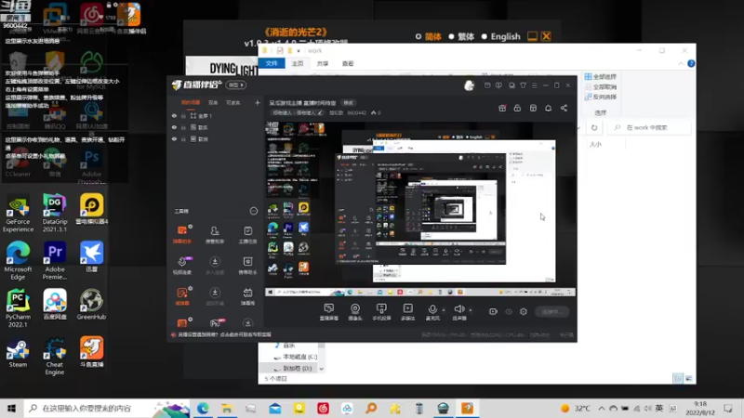
Task: Open the 房管助手 tool icon
Action: (215, 234)
